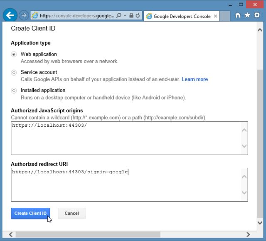Close the browser window

coord(255,5)
